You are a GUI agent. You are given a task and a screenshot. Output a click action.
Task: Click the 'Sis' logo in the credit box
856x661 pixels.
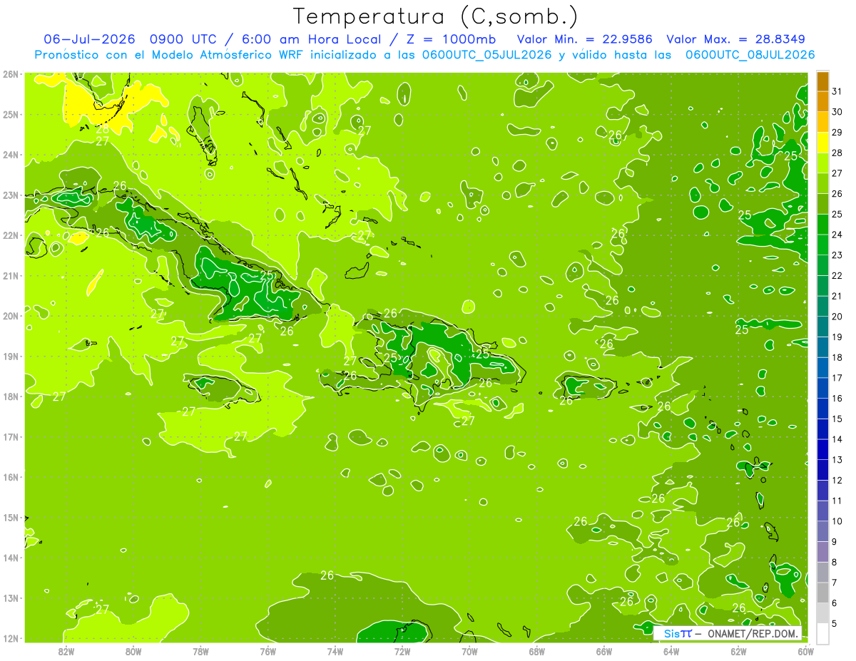tap(671, 633)
